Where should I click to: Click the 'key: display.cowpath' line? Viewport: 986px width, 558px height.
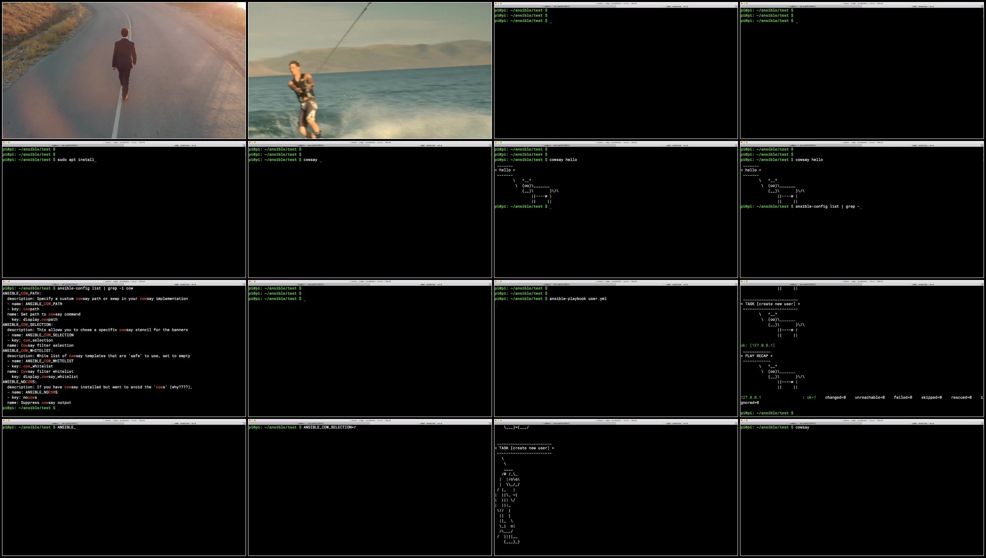point(35,319)
